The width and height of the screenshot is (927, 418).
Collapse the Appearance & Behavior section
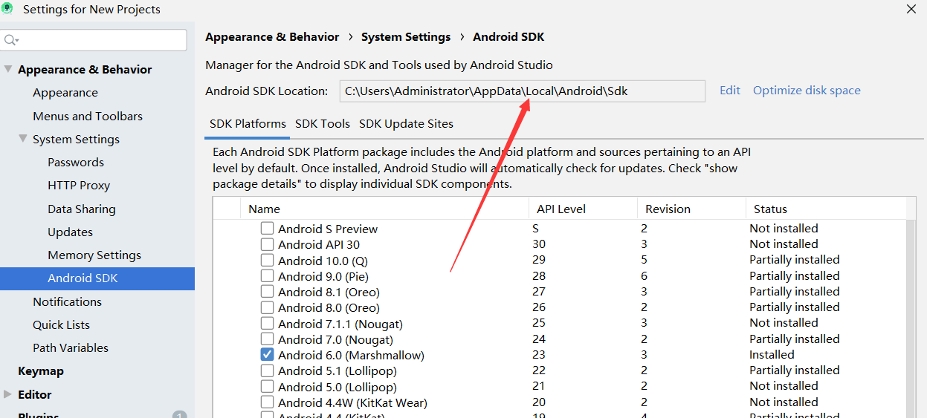(x=8, y=69)
